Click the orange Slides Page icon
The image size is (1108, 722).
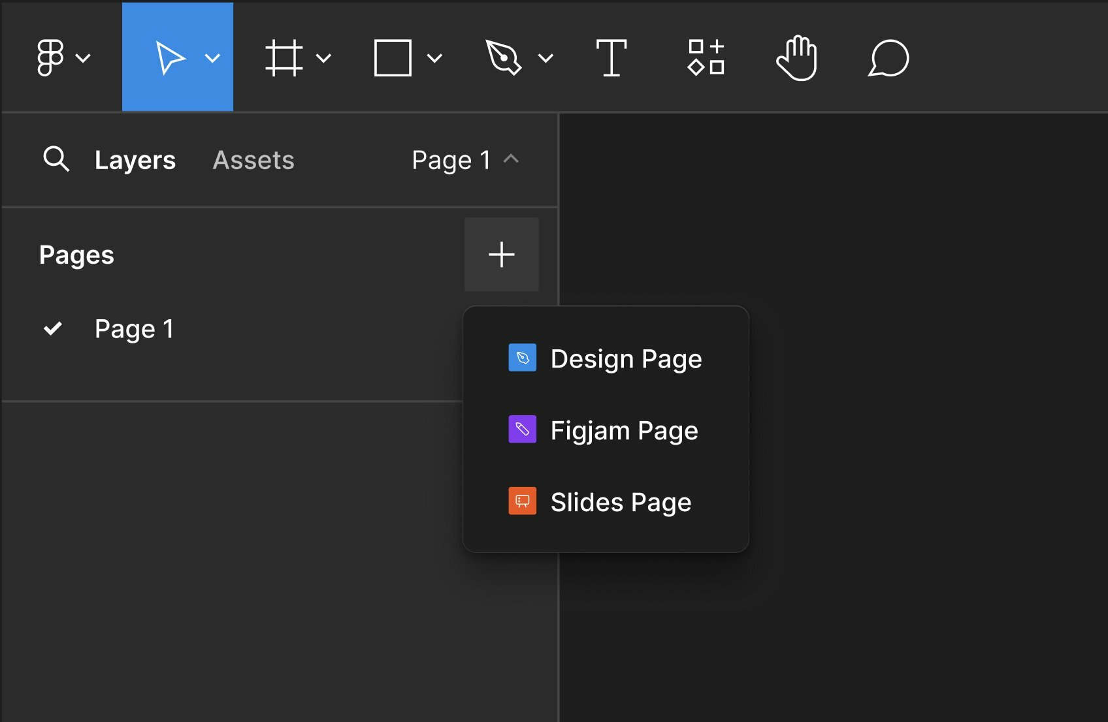coord(523,501)
